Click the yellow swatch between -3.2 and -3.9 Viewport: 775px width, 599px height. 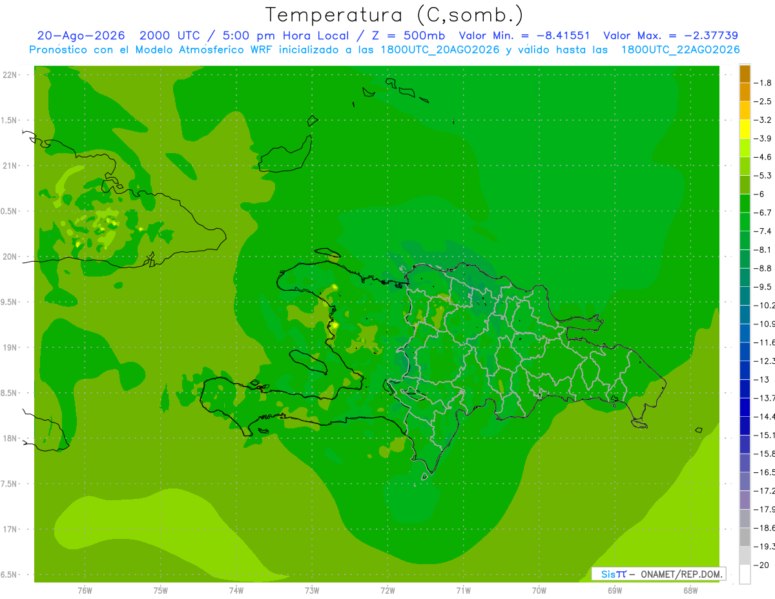pos(745,129)
